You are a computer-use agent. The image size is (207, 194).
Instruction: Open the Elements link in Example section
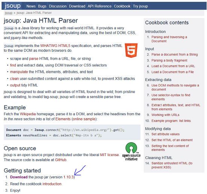(x=63, y=119)
